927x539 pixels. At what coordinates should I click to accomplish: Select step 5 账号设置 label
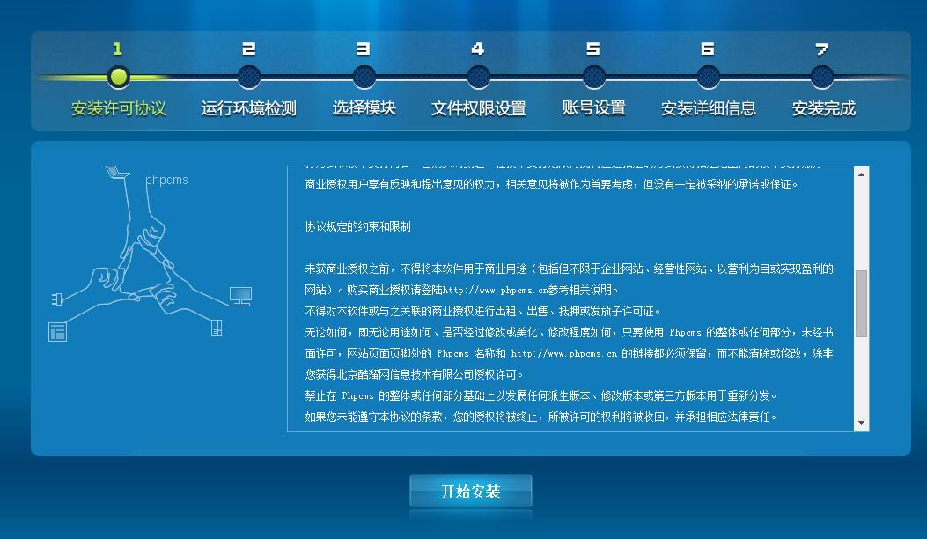[x=593, y=108]
